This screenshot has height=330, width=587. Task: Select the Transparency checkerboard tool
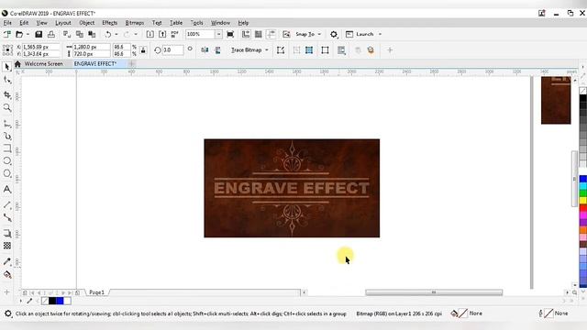click(x=7, y=246)
